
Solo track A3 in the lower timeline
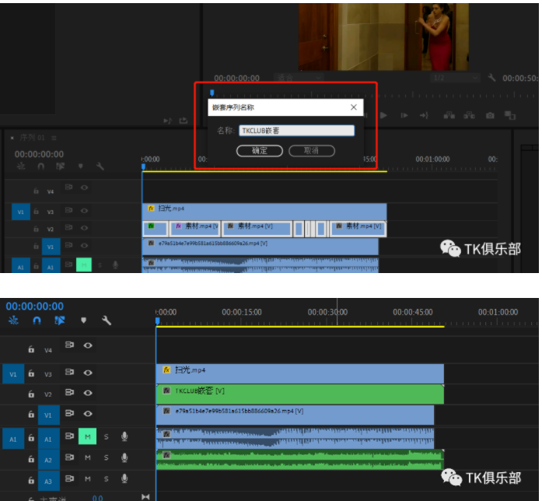click(106, 479)
